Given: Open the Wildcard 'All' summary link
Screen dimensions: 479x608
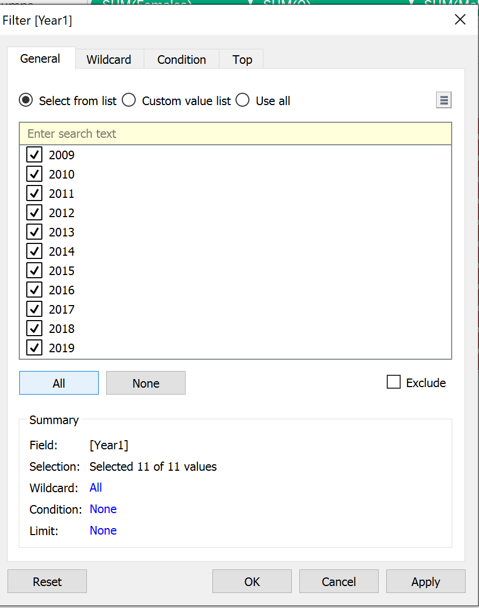Looking at the screenshot, I should click(96, 487).
